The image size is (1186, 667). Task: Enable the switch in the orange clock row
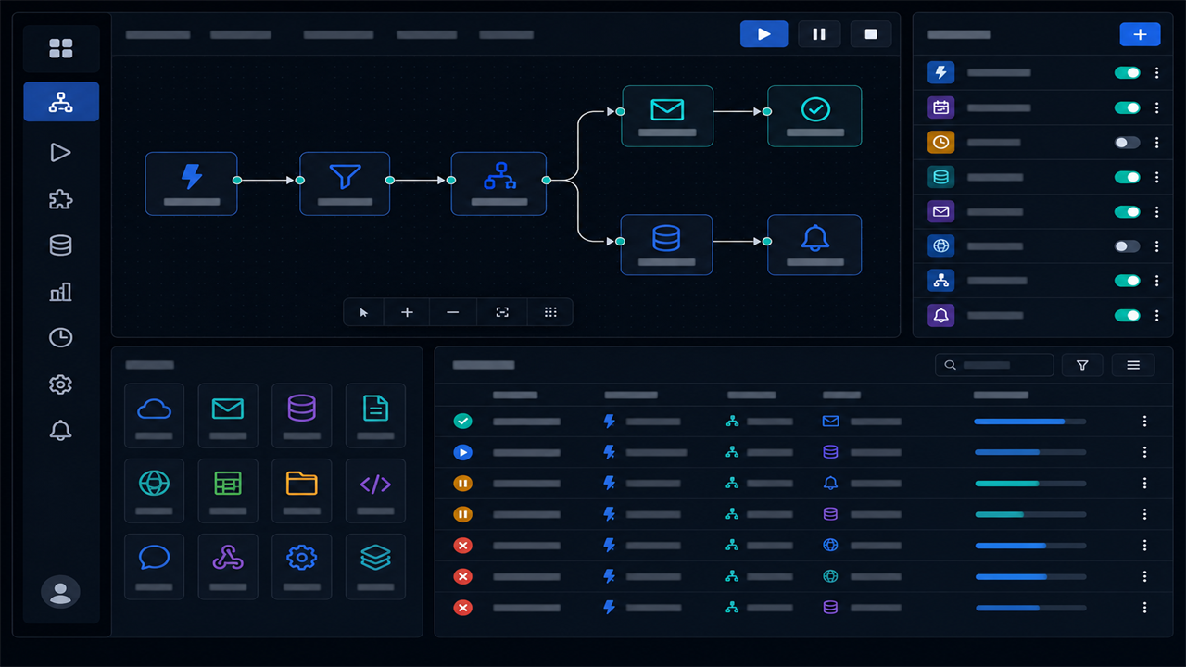pos(1127,143)
